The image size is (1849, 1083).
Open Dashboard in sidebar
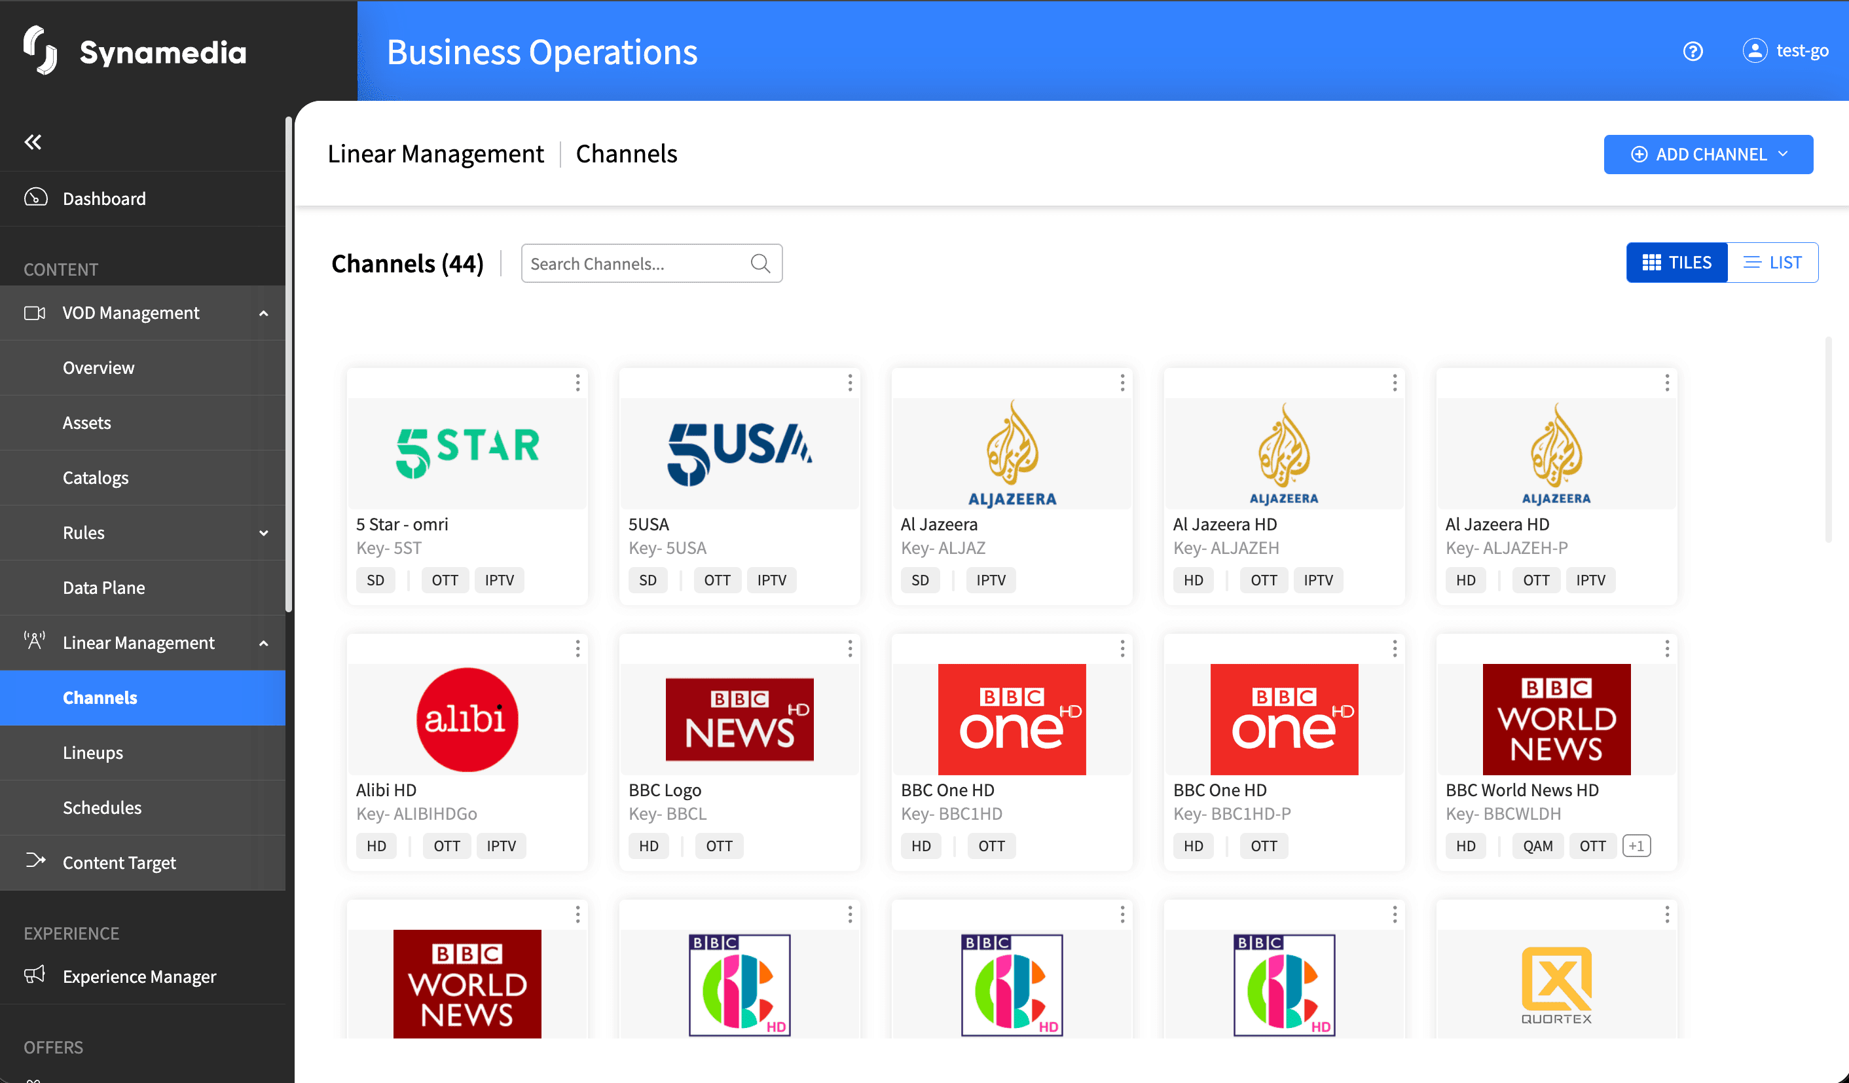[x=143, y=199]
